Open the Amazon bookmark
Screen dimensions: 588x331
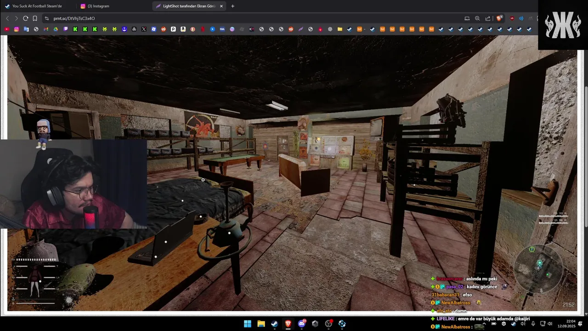[183, 29]
